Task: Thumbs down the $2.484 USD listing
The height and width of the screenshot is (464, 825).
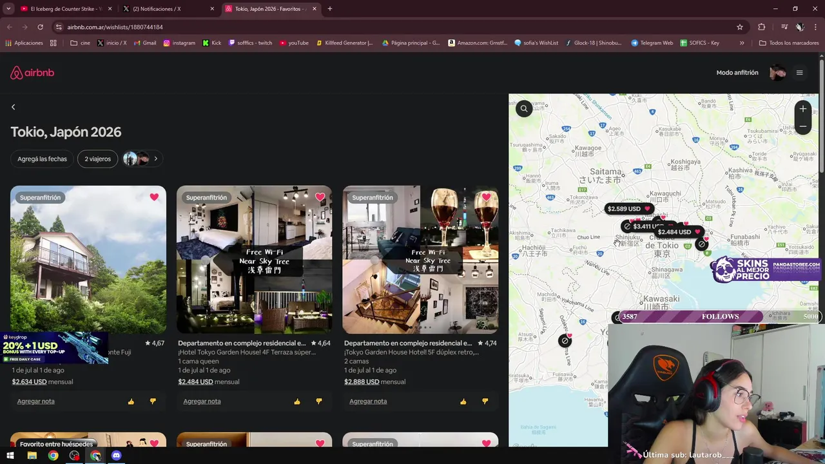Action: (319, 401)
